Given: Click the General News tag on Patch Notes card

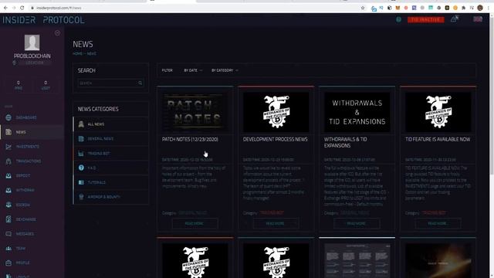Looking at the screenshot, I should (x=192, y=213).
